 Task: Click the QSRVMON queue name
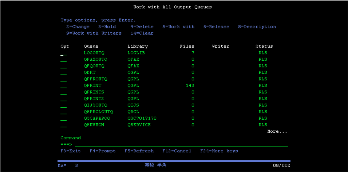point(94,125)
